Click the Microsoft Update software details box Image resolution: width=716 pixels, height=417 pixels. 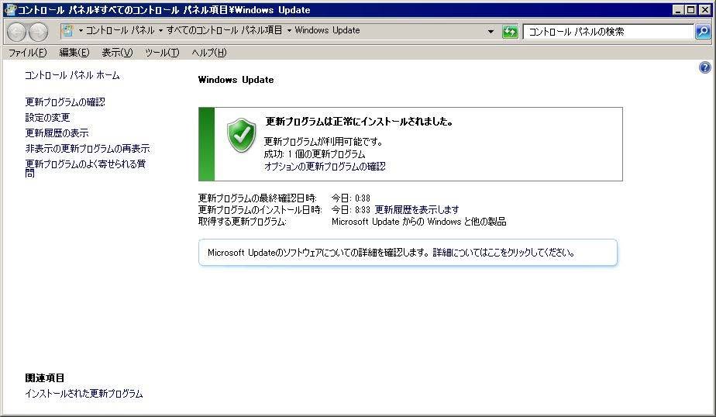(x=408, y=252)
